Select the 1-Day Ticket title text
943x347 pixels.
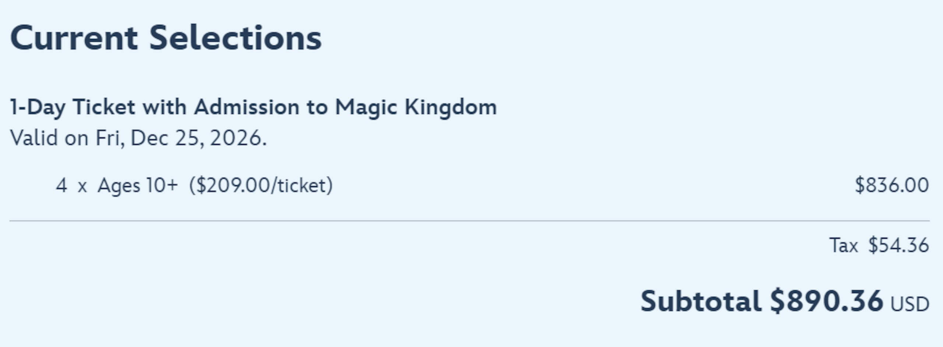tap(253, 107)
